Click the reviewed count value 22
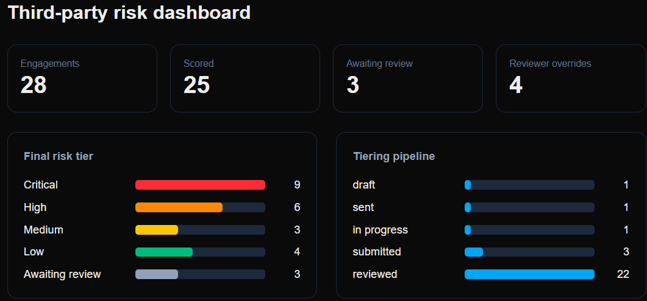647x301 pixels. click(x=623, y=274)
